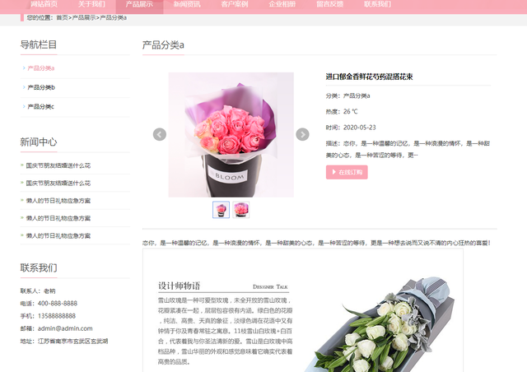527x372 pixels.
Task: Select the close-up pink roses thumbnail
Action: [x=241, y=210]
